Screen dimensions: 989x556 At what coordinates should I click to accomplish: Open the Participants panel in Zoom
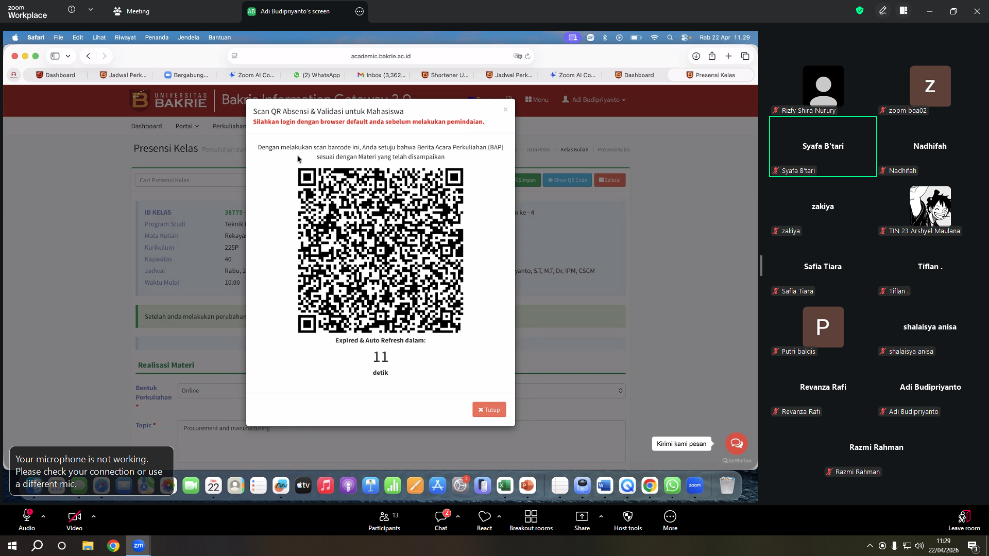click(x=384, y=520)
